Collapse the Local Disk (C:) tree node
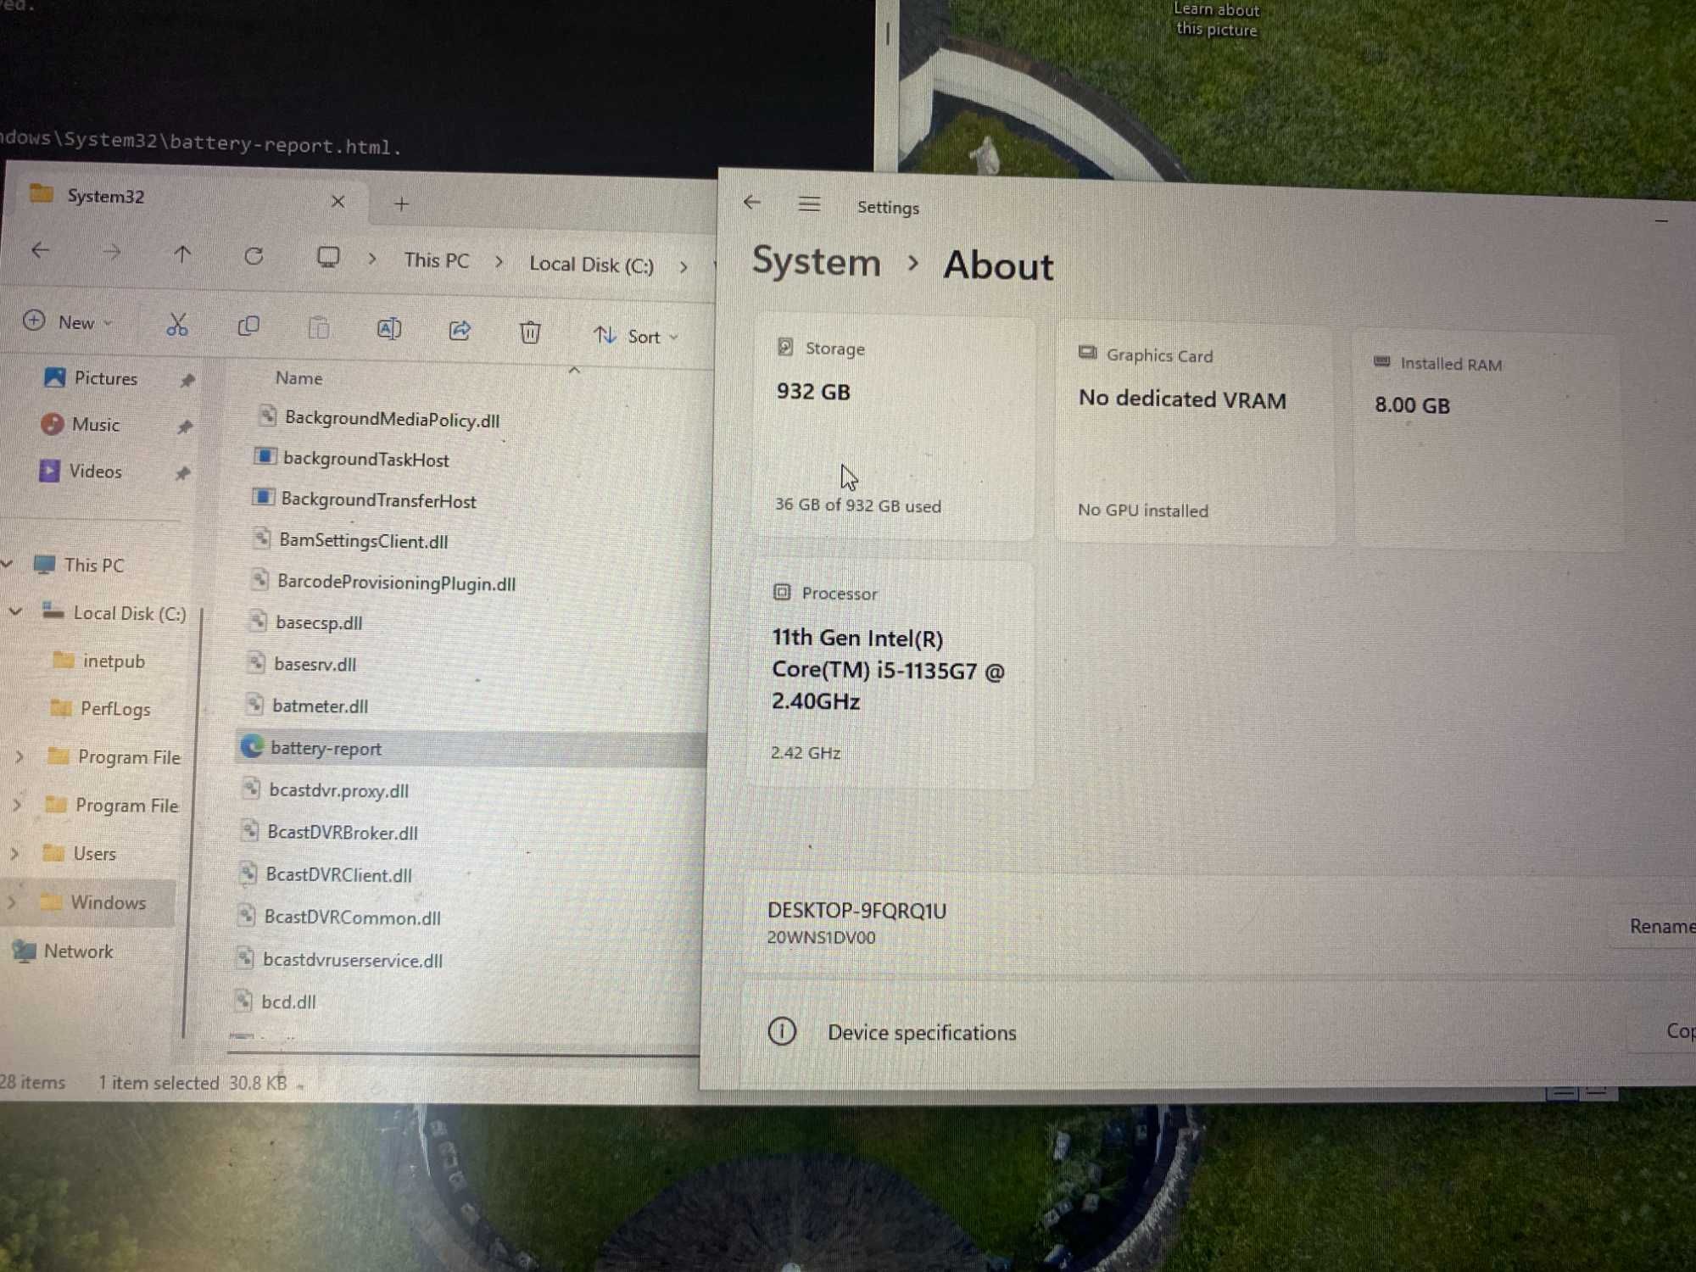The height and width of the screenshot is (1272, 1696). [15, 611]
